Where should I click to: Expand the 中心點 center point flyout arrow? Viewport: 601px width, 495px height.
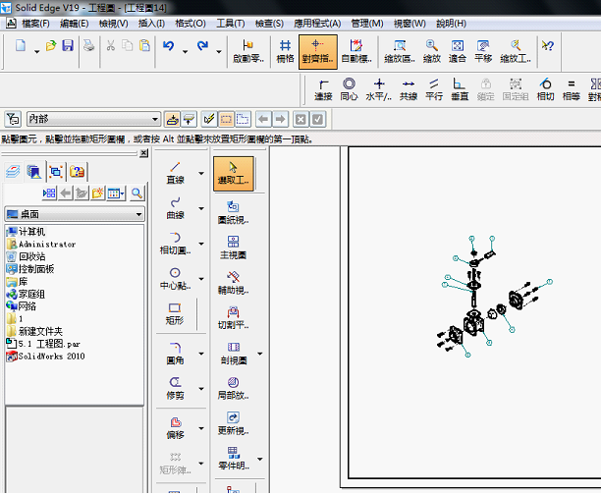point(201,279)
